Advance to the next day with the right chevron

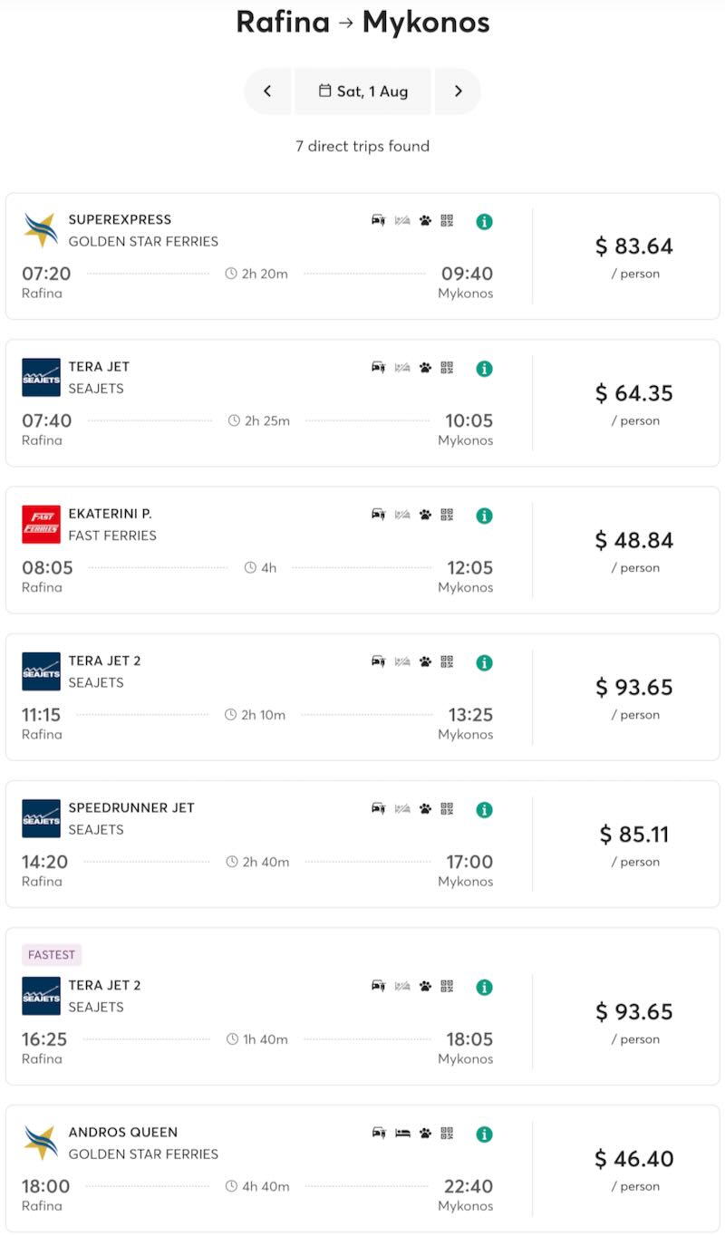coord(458,91)
